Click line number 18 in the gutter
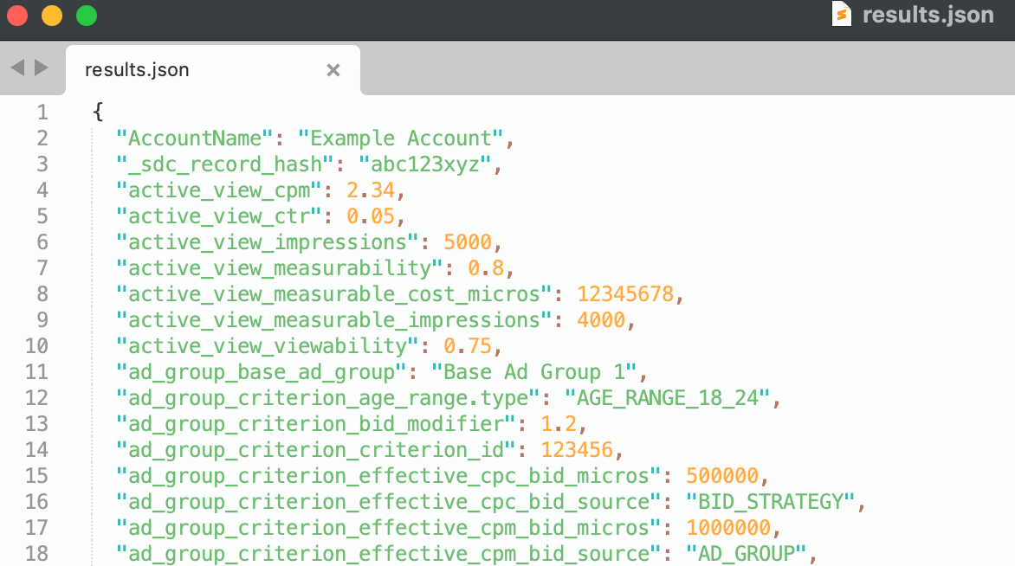The width and height of the screenshot is (1015, 566). tap(36, 554)
